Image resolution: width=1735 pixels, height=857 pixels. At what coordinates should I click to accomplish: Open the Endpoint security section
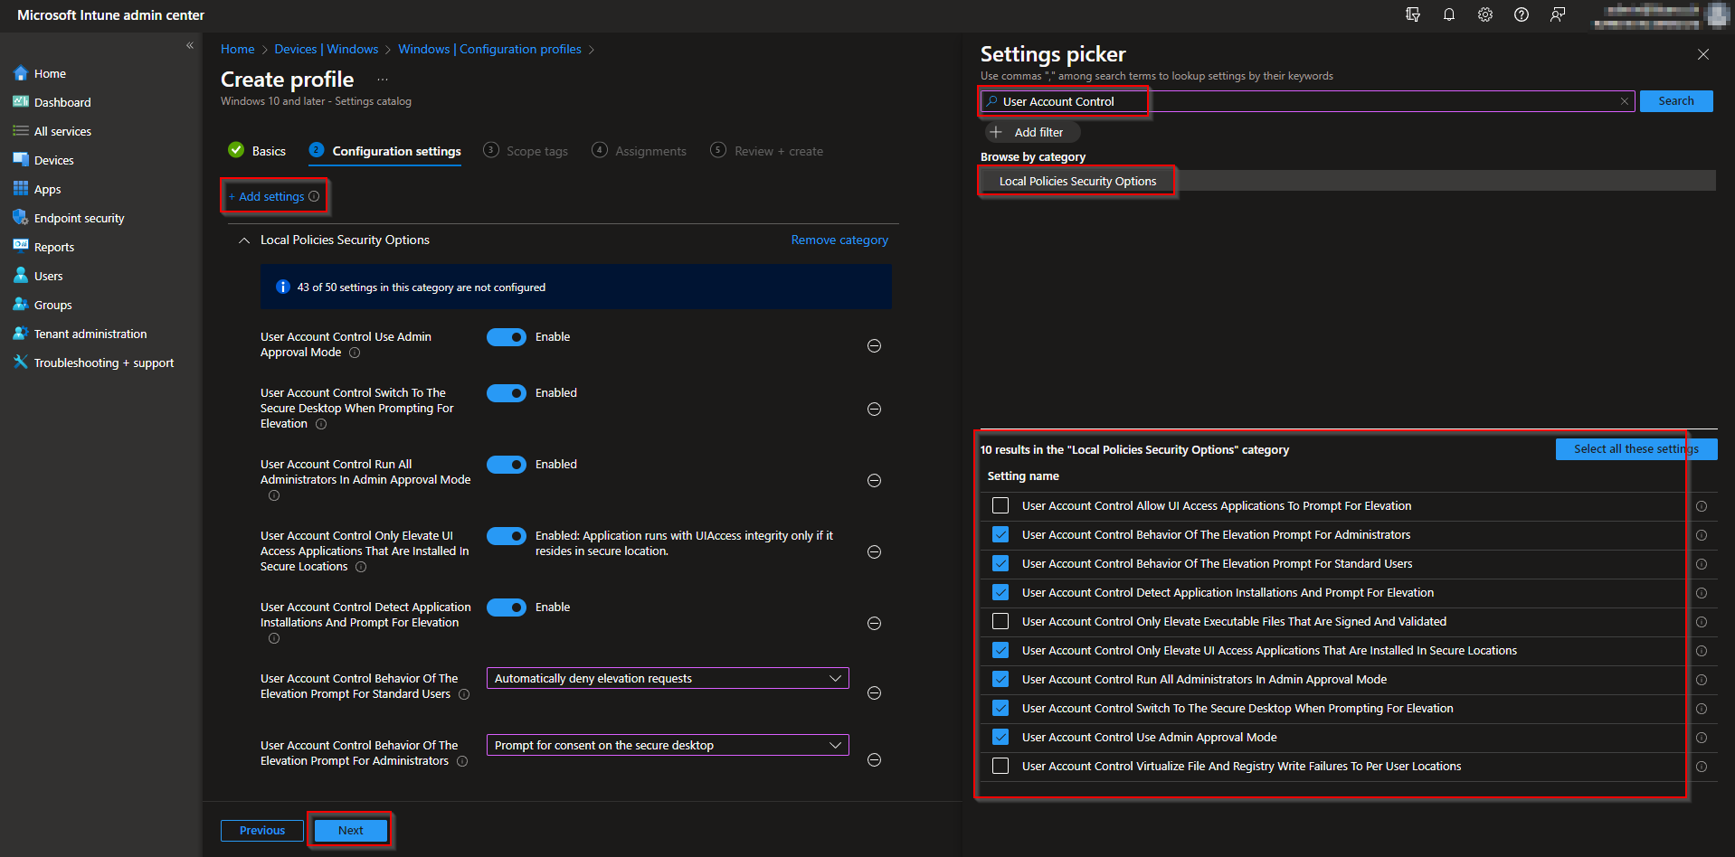(78, 217)
